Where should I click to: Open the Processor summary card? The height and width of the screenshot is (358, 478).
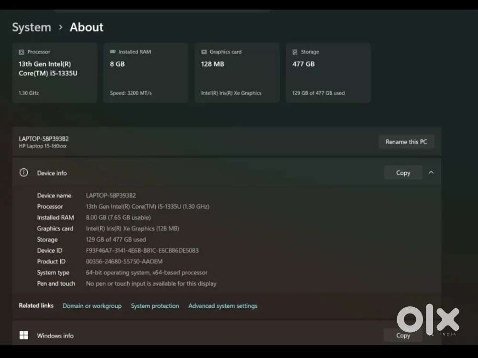(x=55, y=73)
